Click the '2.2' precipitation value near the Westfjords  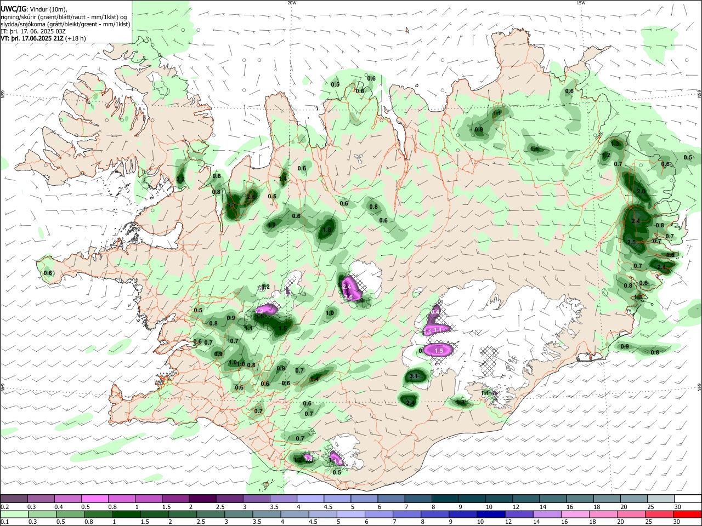click(x=180, y=179)
